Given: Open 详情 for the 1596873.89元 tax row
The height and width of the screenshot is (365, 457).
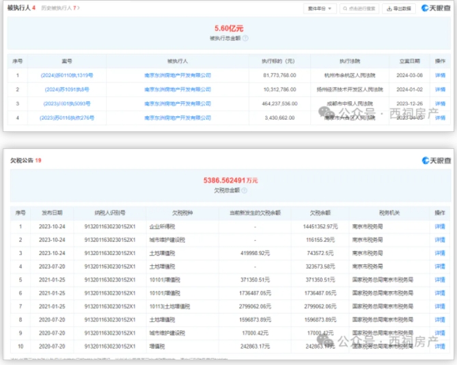Looking at the screenshot, I should click(440, 320).
